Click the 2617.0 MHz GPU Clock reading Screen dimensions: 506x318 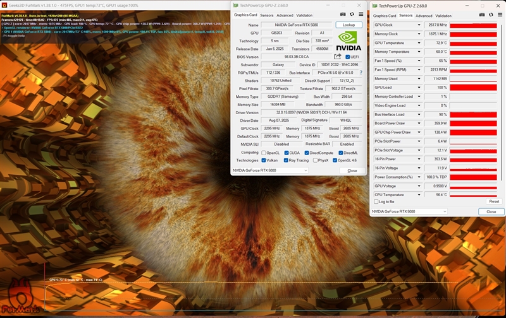pyautogui.click(x=437, y=25)
